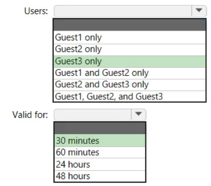
Task: Choose 60 minutes validity
Action: 100,153
